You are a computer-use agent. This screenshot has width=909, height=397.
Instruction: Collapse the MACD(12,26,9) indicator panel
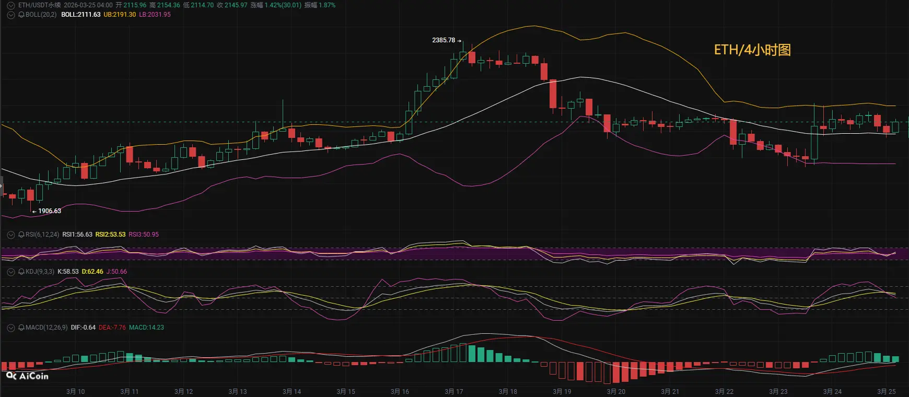point(10,328)
